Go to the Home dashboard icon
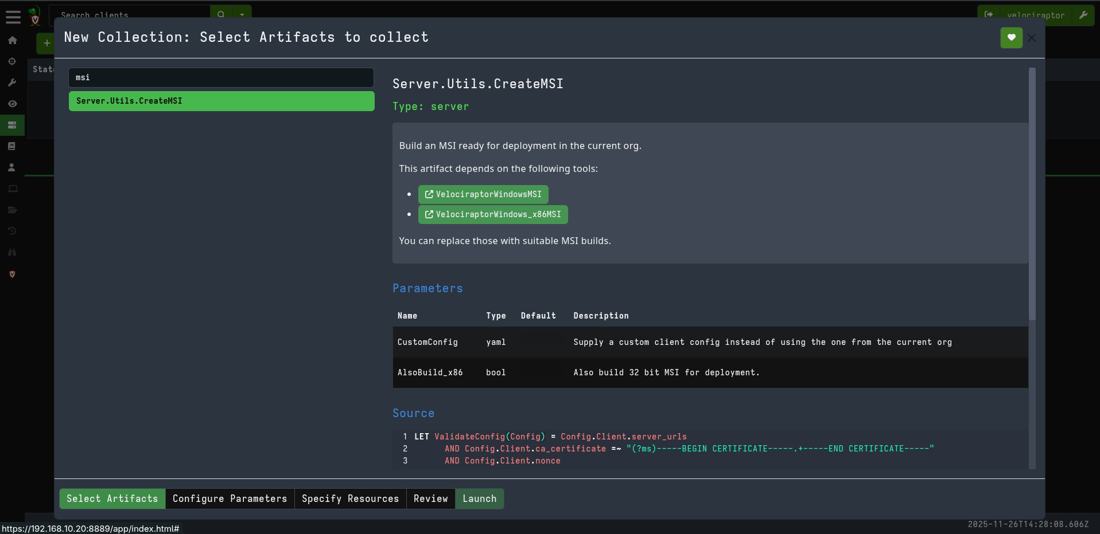This screenshot has width=1100, height=534. [x=12, y=41]
